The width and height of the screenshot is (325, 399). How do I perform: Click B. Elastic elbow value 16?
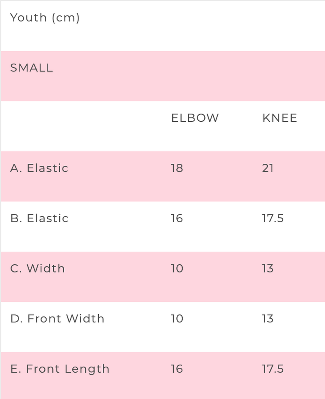coord(177,218)
